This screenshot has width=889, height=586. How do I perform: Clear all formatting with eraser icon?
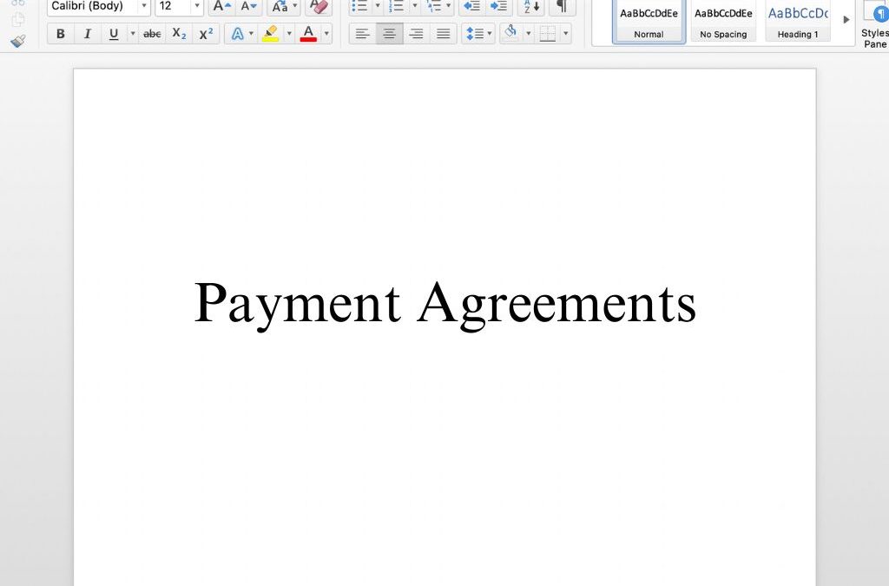(319, 7)
